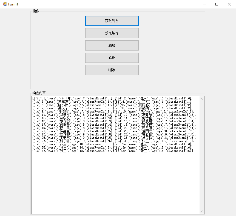
Task: Click the name 谢振轩 in the response
Action: 65,125
